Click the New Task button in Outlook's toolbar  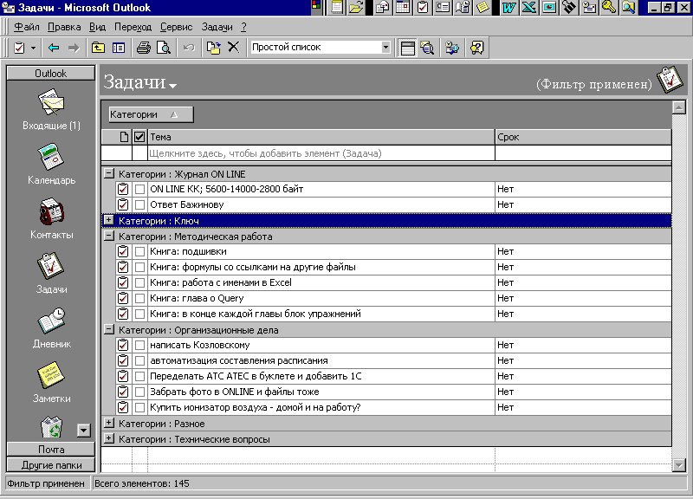point(19,48)
